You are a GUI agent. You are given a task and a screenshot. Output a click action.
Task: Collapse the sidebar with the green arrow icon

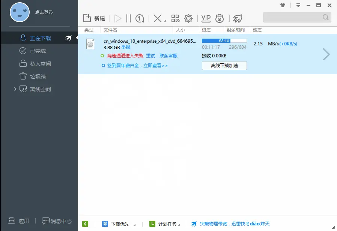pos(85,224)
